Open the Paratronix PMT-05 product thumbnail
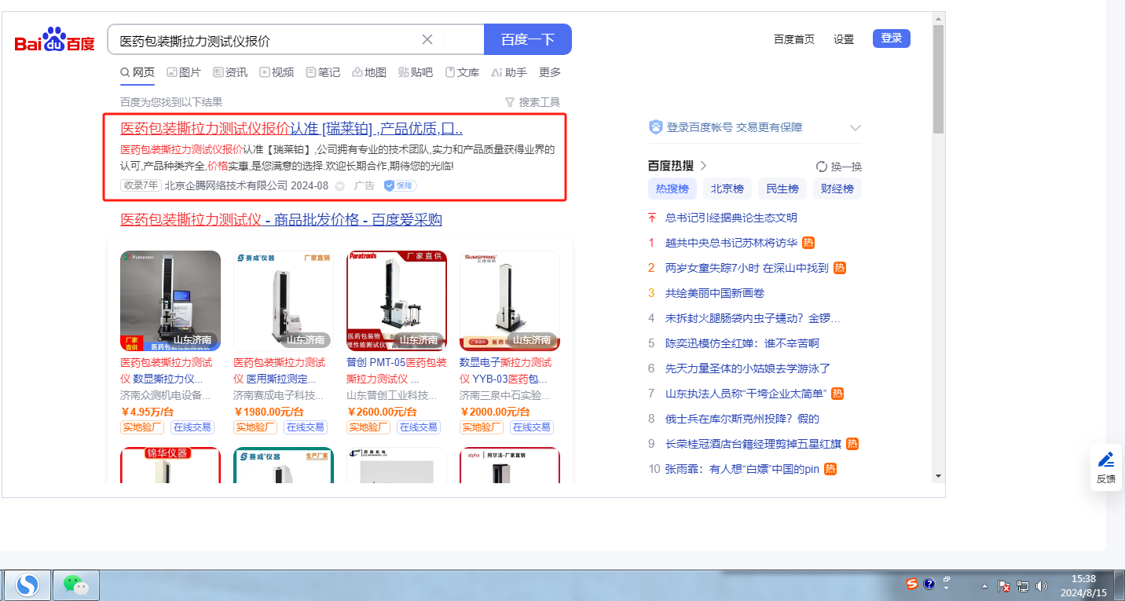 coord(397,301)
